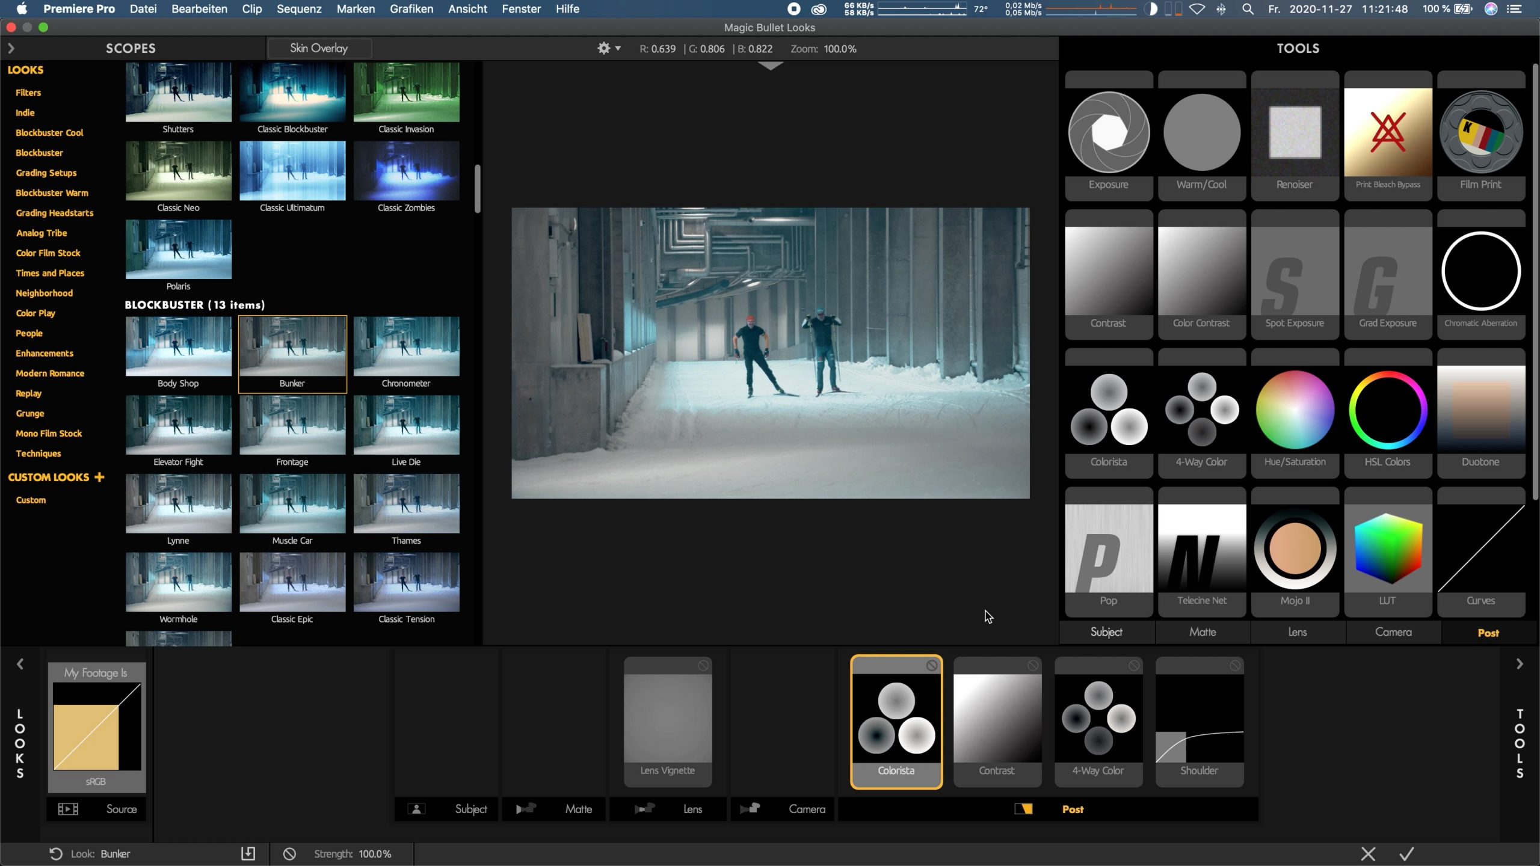Choose the HSL Colors tool
The width and height of the screenshot is (1540, 866).
pyautogui.click(x=1387, y=410)
